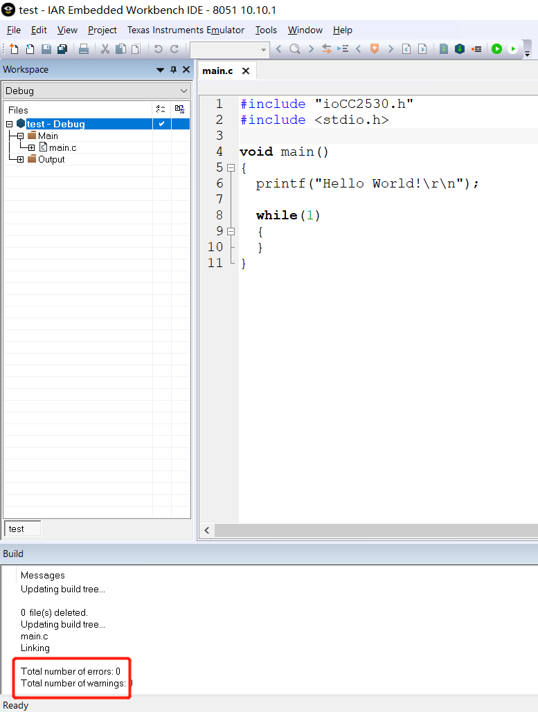Screen dimensions: 538x712
Task: Open the File menu
Action: 14,30
